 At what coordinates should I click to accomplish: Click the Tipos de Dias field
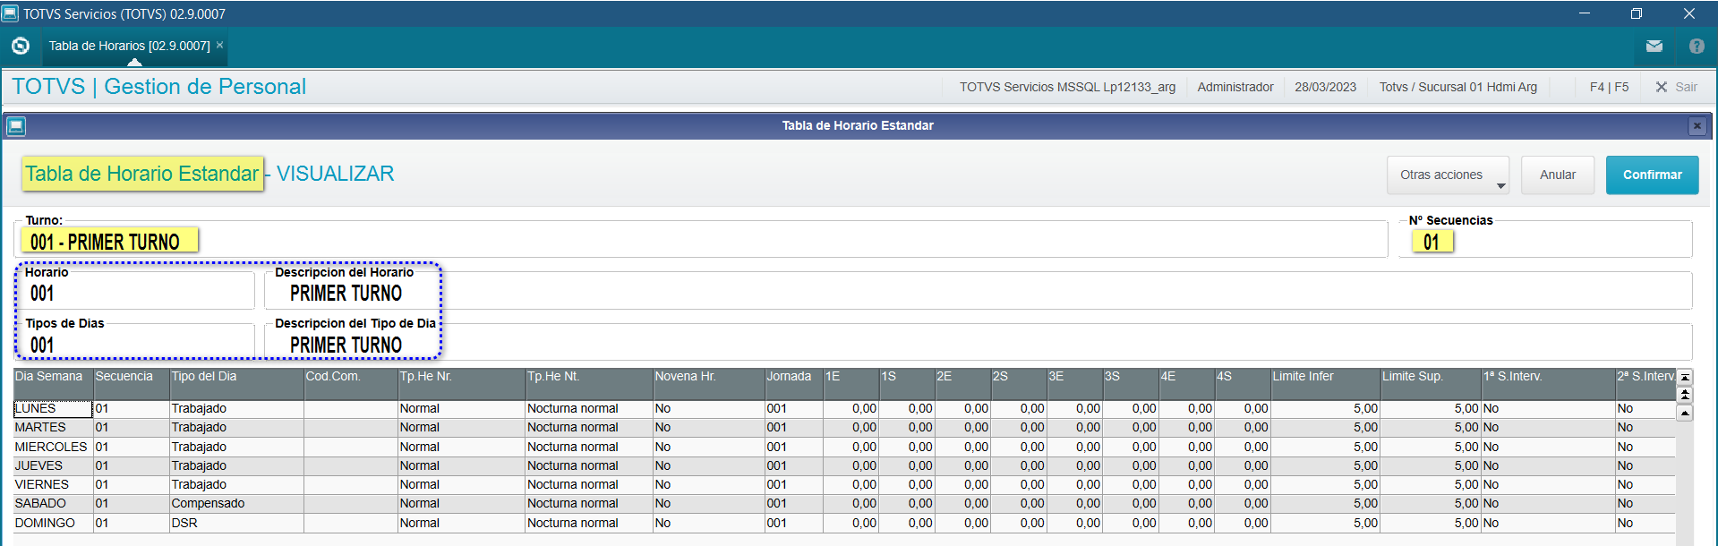(134, 346)
